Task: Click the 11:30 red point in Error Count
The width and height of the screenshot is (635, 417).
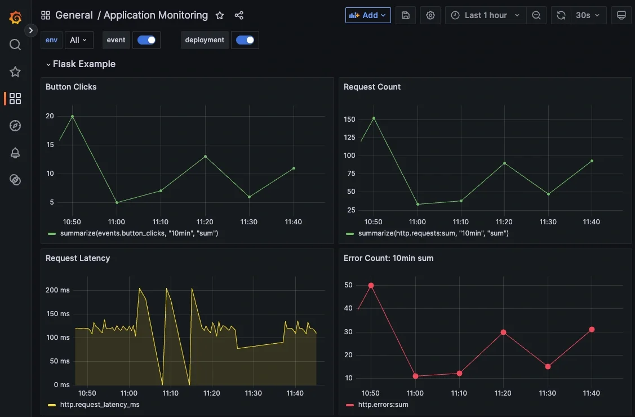Action: (548, 366)
